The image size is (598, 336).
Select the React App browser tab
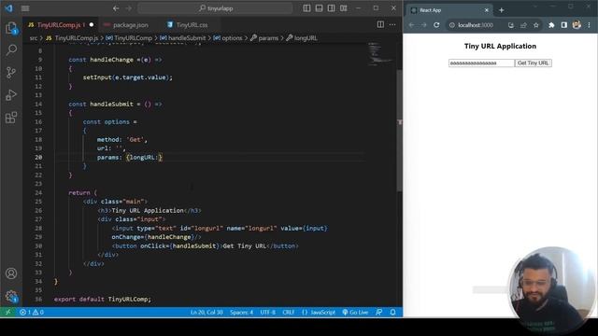pos(449,10)
